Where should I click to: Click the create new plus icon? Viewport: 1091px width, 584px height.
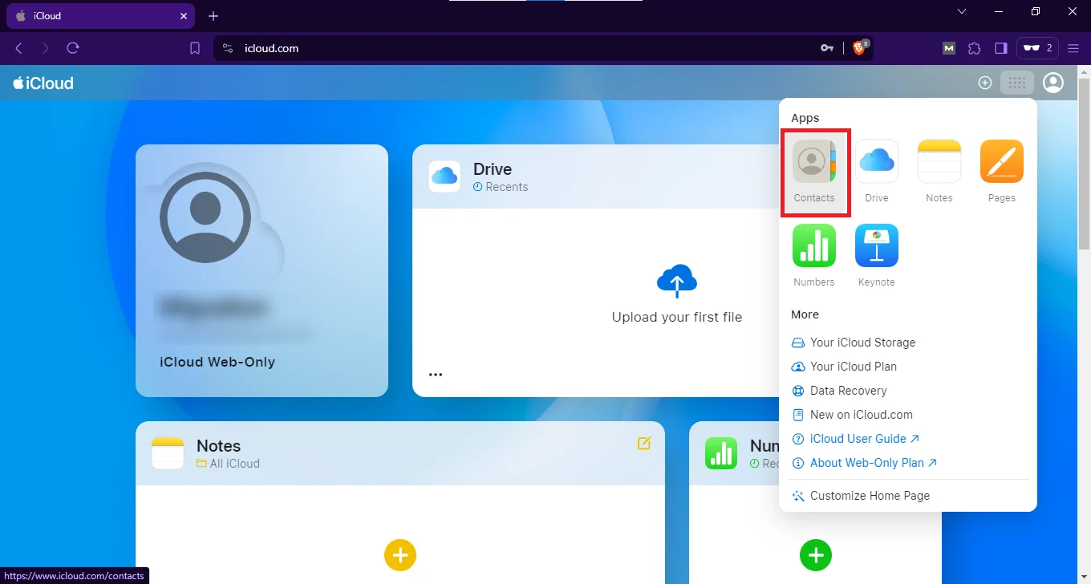pyautogui.click(x=985, y=83)
